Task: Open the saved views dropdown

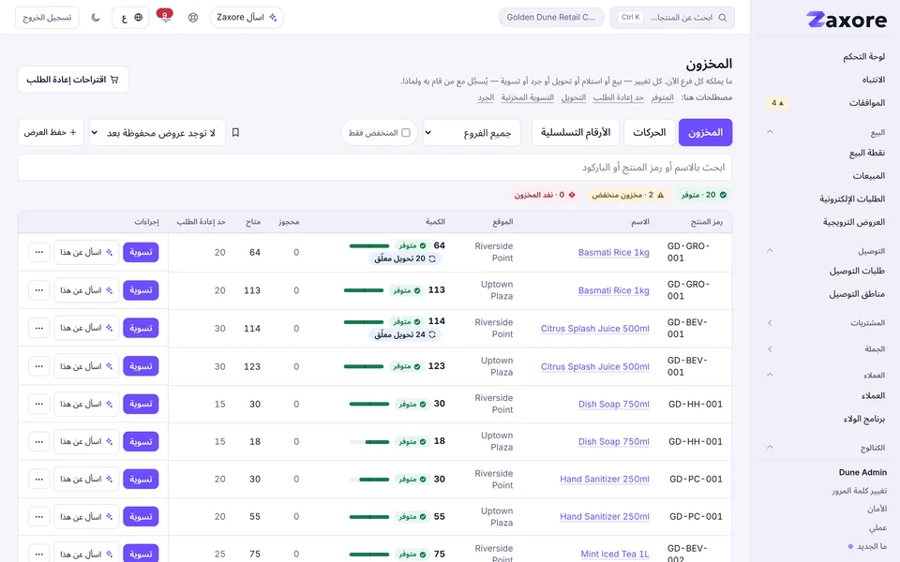Action: [x=157, y=132]
